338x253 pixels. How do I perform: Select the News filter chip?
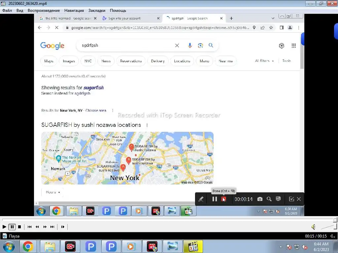pyautogui.click(x=106, y=61)
